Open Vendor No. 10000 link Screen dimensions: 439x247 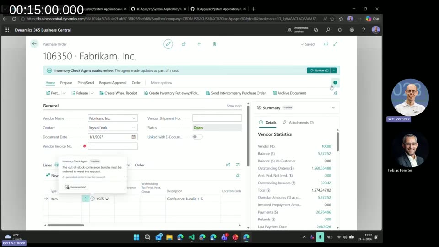(x=326, y=146)
